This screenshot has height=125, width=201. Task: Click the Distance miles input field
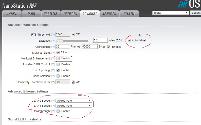pos(100,40)
